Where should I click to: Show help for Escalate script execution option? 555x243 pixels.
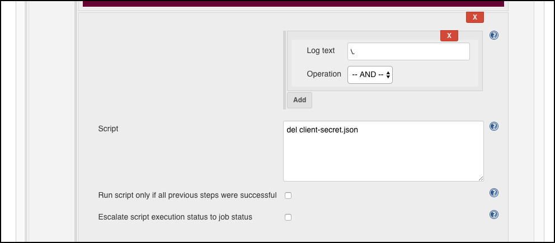click(494, 215)
